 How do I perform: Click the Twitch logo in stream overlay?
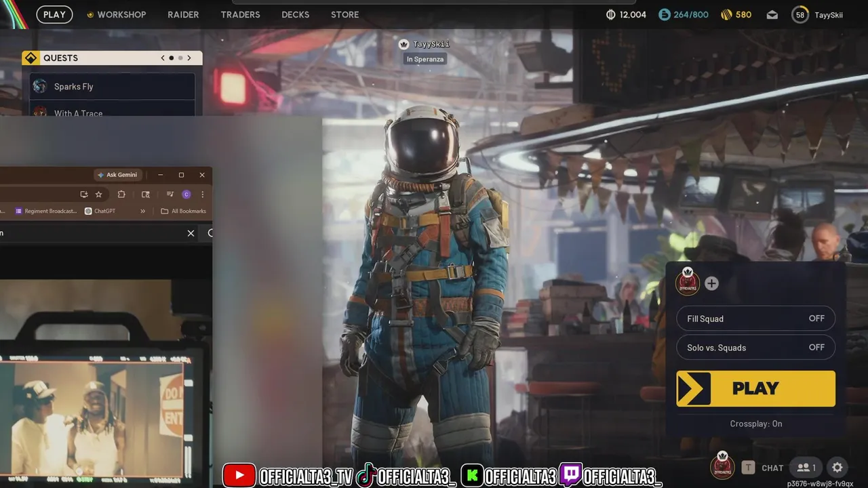click(570, 475)
